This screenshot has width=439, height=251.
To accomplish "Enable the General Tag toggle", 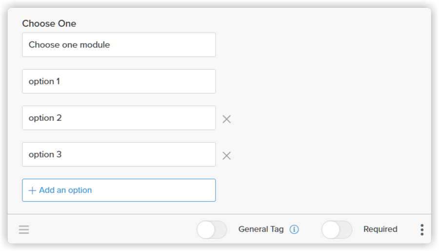I will (x=212, y=230).
